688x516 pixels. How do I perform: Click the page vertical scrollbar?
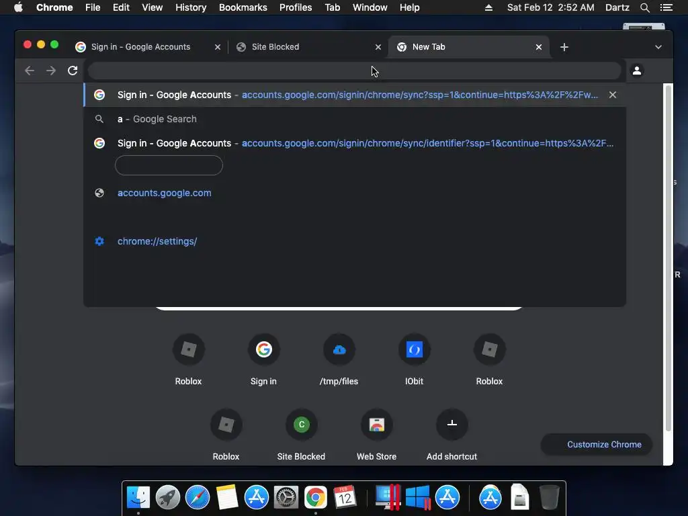point(668,259)
